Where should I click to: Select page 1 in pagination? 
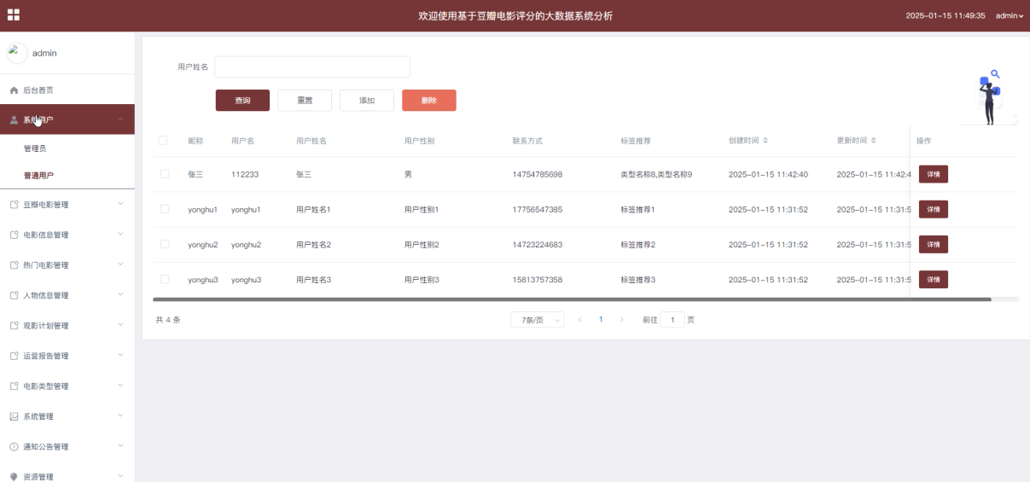[601, 320]
